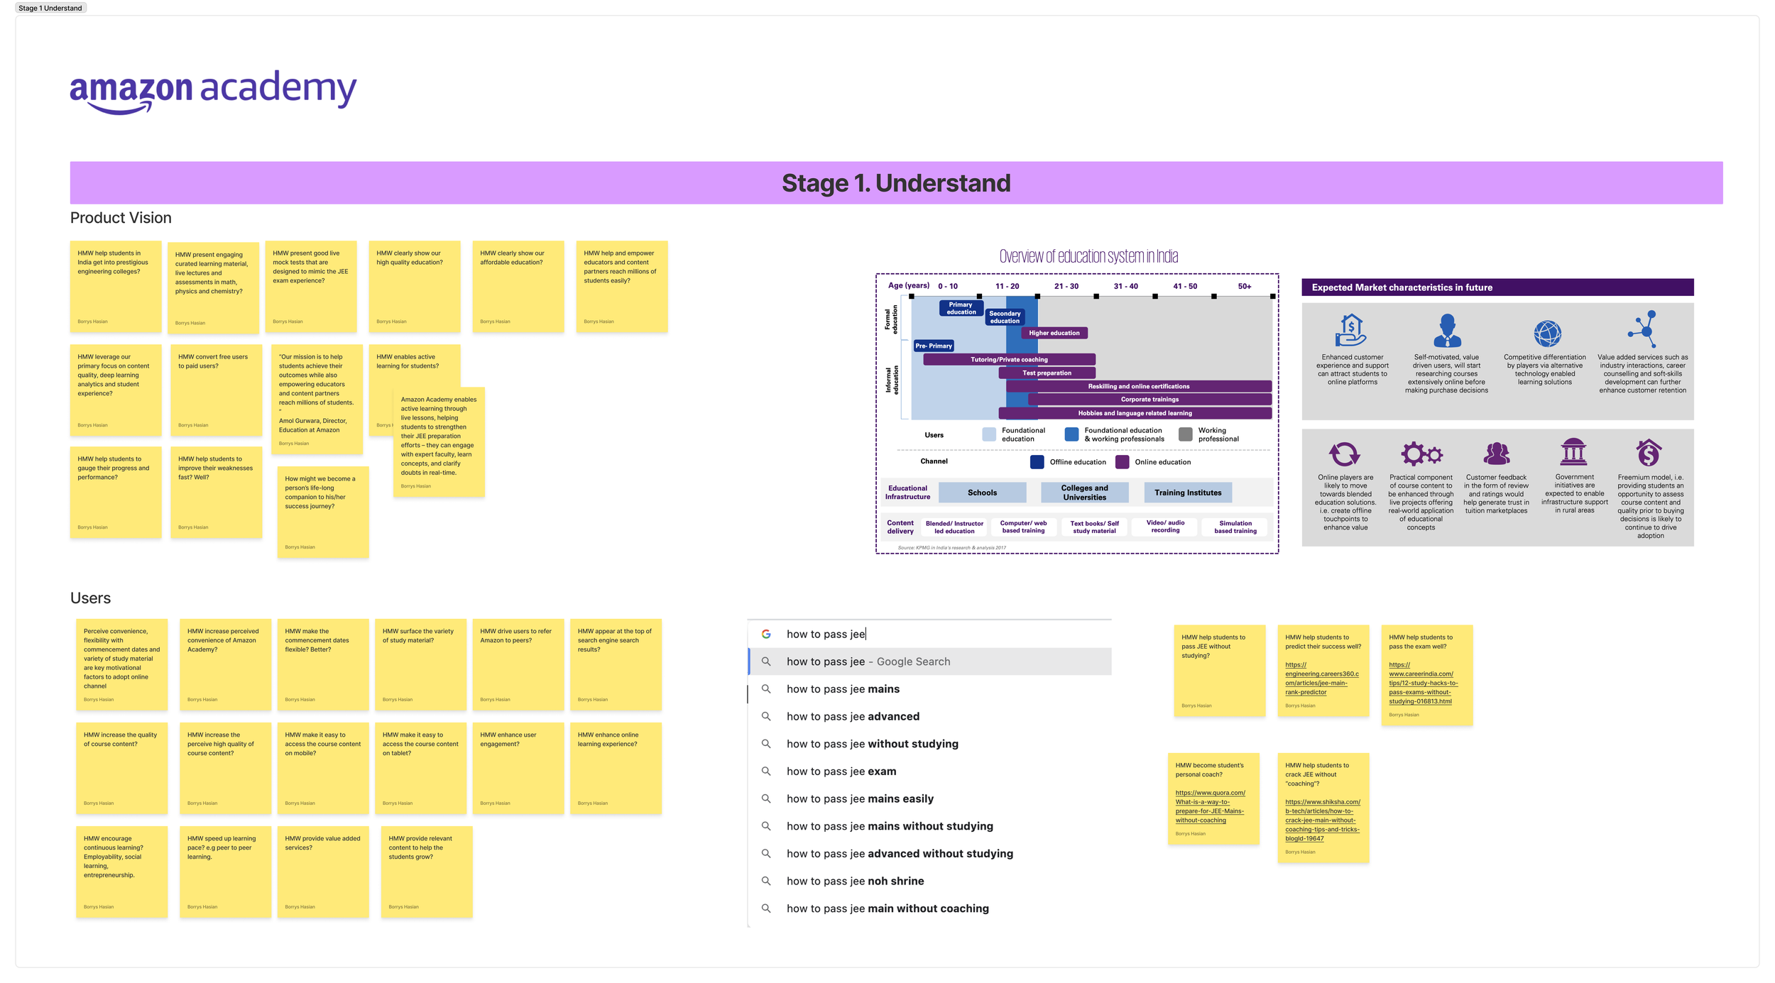This screenshot has height=983, width=1775.
Task: Click the 'Higher education' chart label
Action: (1054, 333)
